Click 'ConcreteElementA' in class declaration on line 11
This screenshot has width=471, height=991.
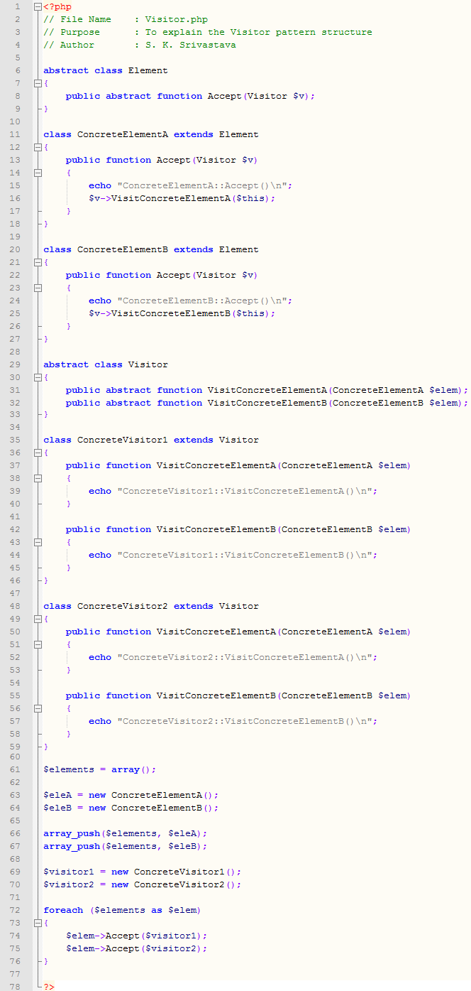(x=123, y=134)
